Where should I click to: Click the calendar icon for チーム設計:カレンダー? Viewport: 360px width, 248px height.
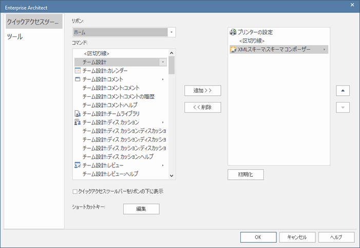78,71
